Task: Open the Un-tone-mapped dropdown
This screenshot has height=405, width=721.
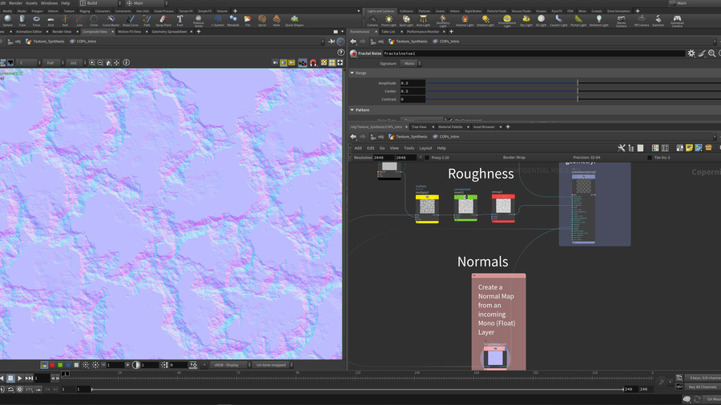Action: coord(274,365)
